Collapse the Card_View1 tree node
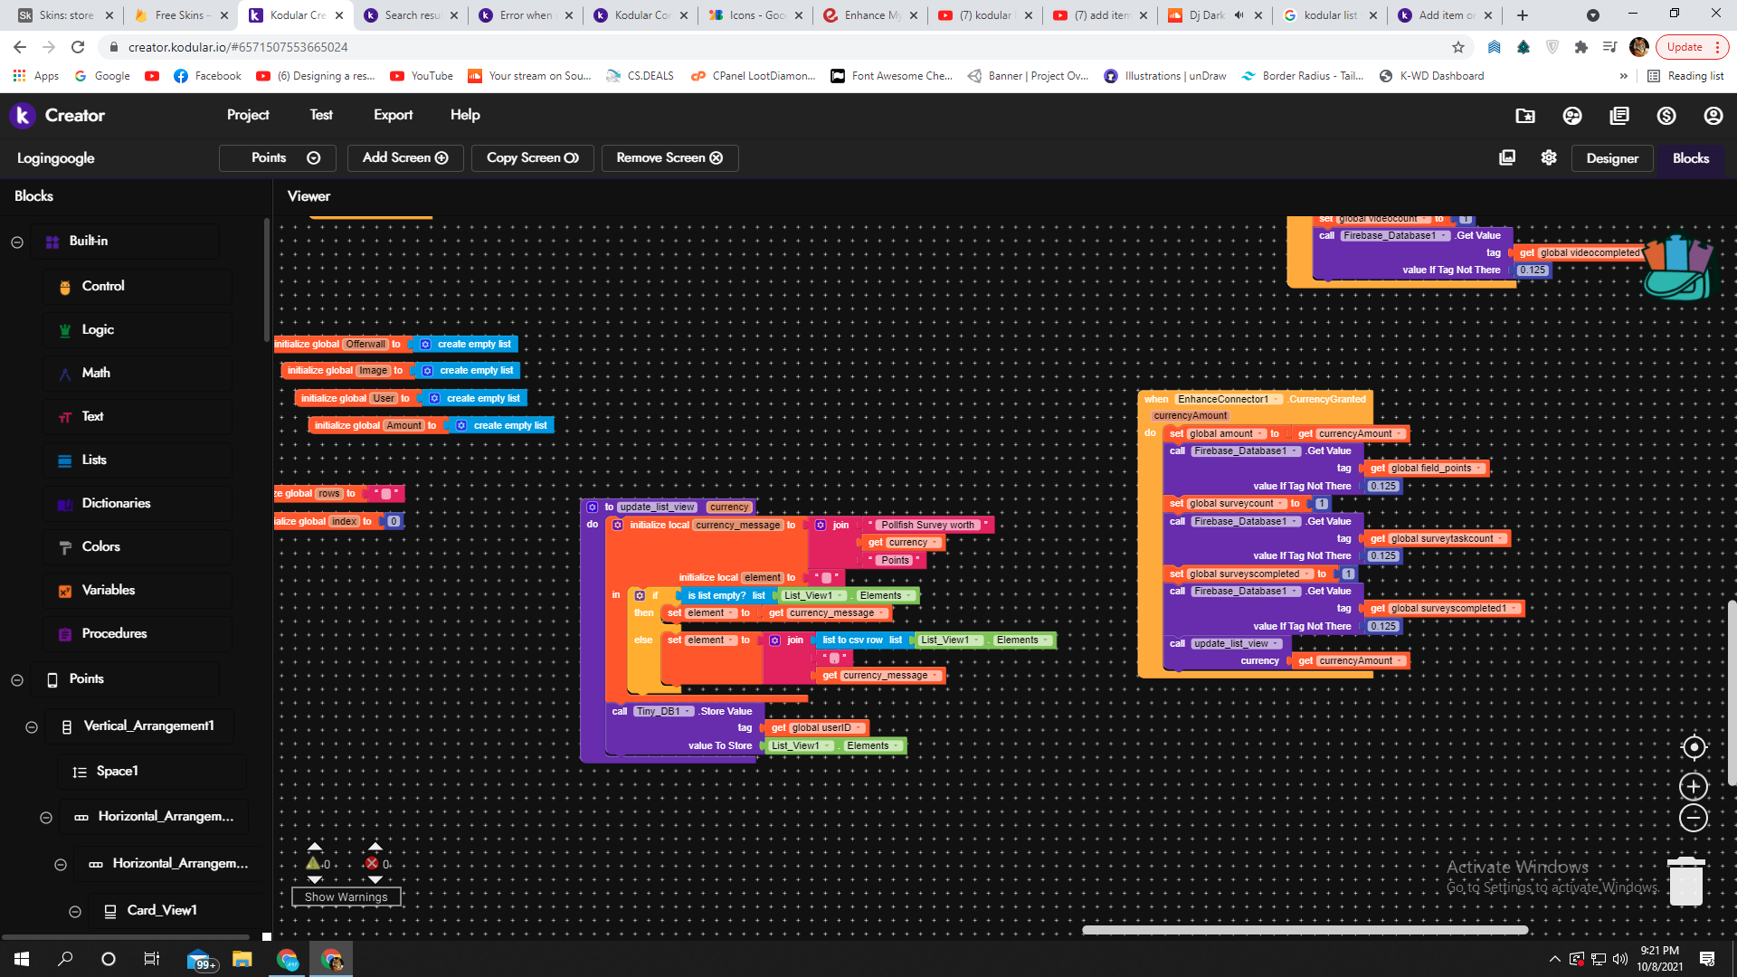Viewport: 1737px width, 977px height. coord(75,912)
